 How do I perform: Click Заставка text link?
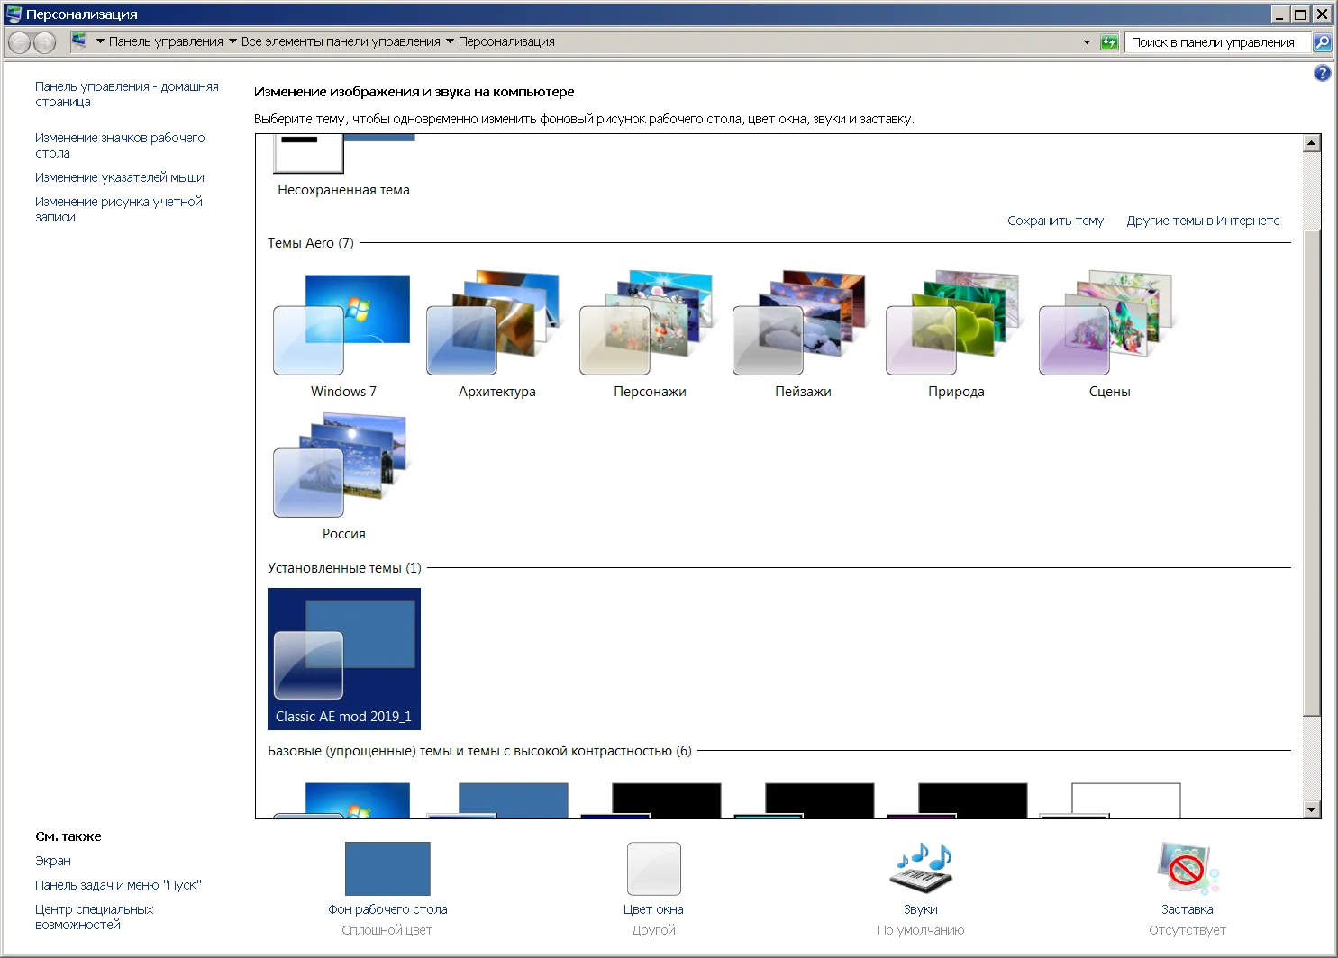click(x=1188, y=909)
